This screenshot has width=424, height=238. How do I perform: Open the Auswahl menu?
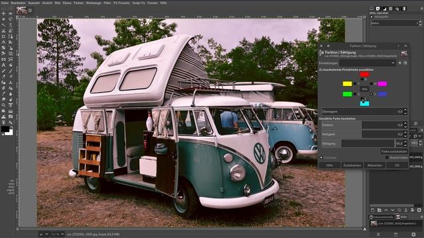pos(34,3)
